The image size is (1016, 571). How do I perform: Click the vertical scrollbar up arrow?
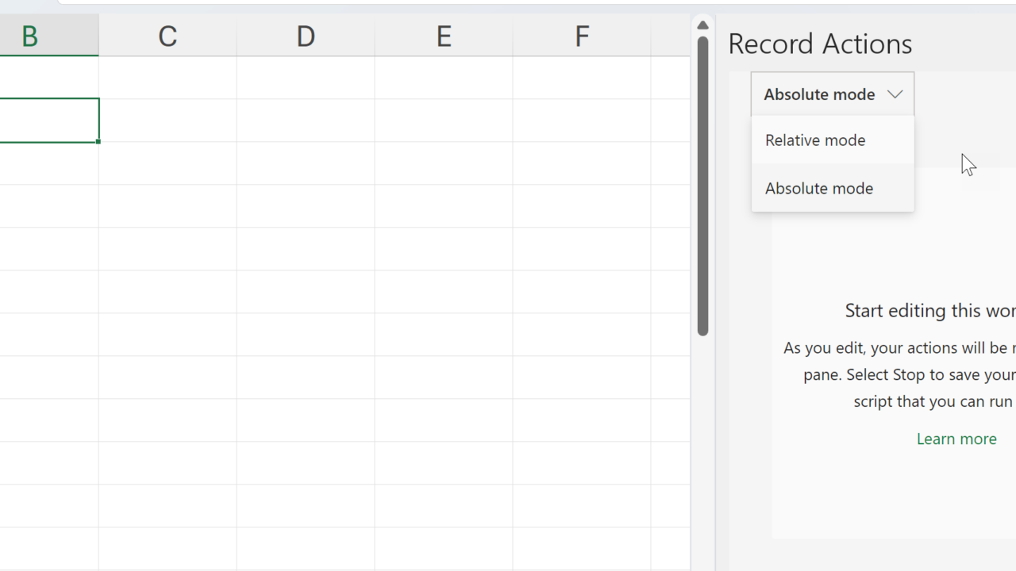pos(702,25)
